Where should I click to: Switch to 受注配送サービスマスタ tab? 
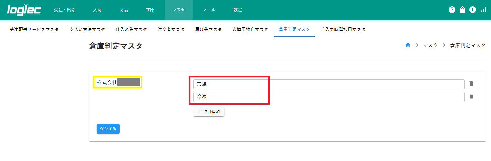click(34, 30)
